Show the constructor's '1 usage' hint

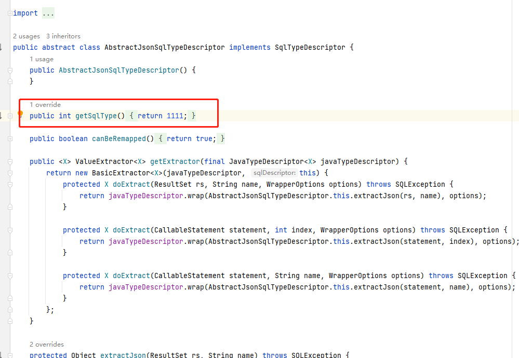42,59
